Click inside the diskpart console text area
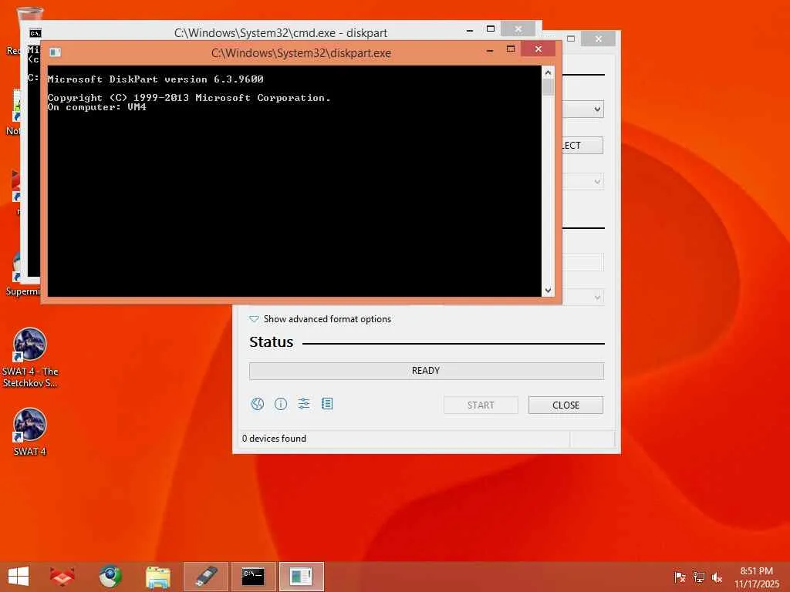 click(x=295, y=181)
